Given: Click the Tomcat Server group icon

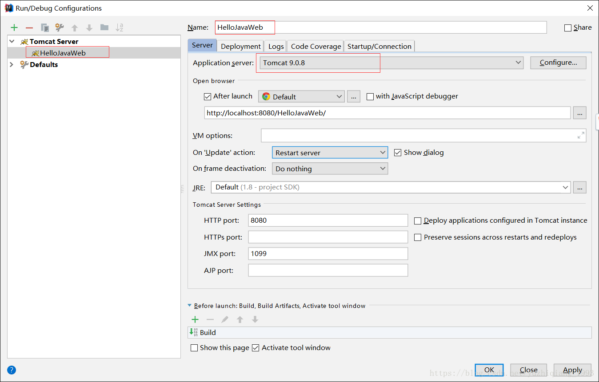Looking at the screenshot, I should click(x=24, y=42).
